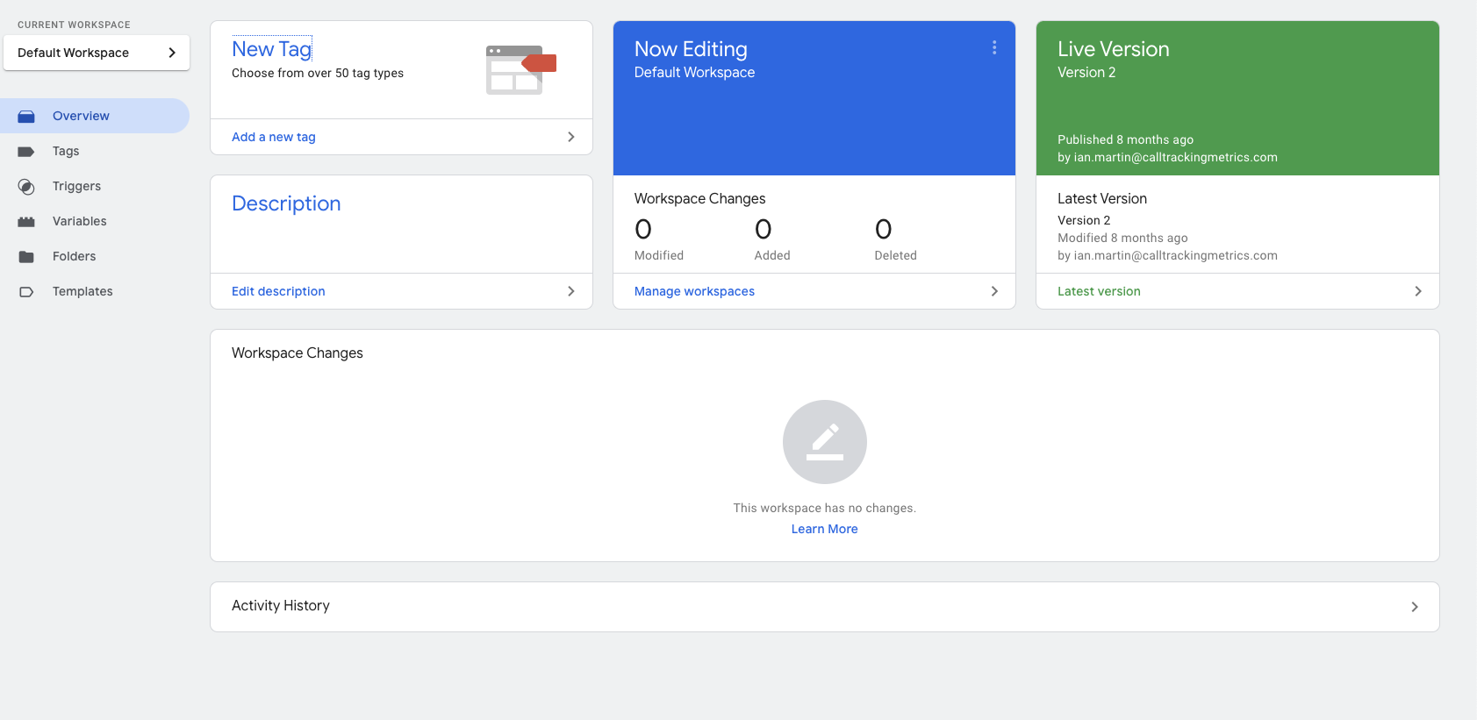Click the arrow next to Manage workspaces

[x=993, y=291]
